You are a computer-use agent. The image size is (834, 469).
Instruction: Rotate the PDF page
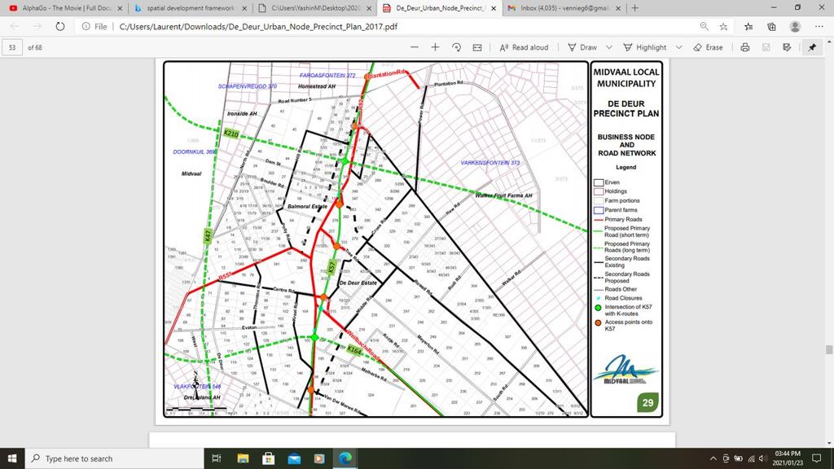click(x=456, y=47)
